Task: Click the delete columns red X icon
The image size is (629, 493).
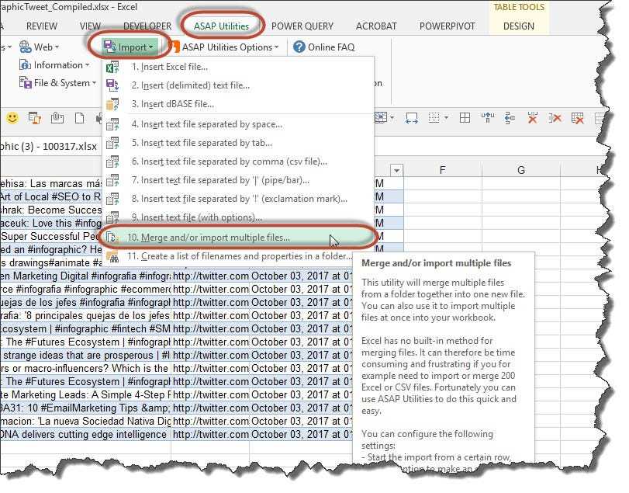Action: [555, 118]
